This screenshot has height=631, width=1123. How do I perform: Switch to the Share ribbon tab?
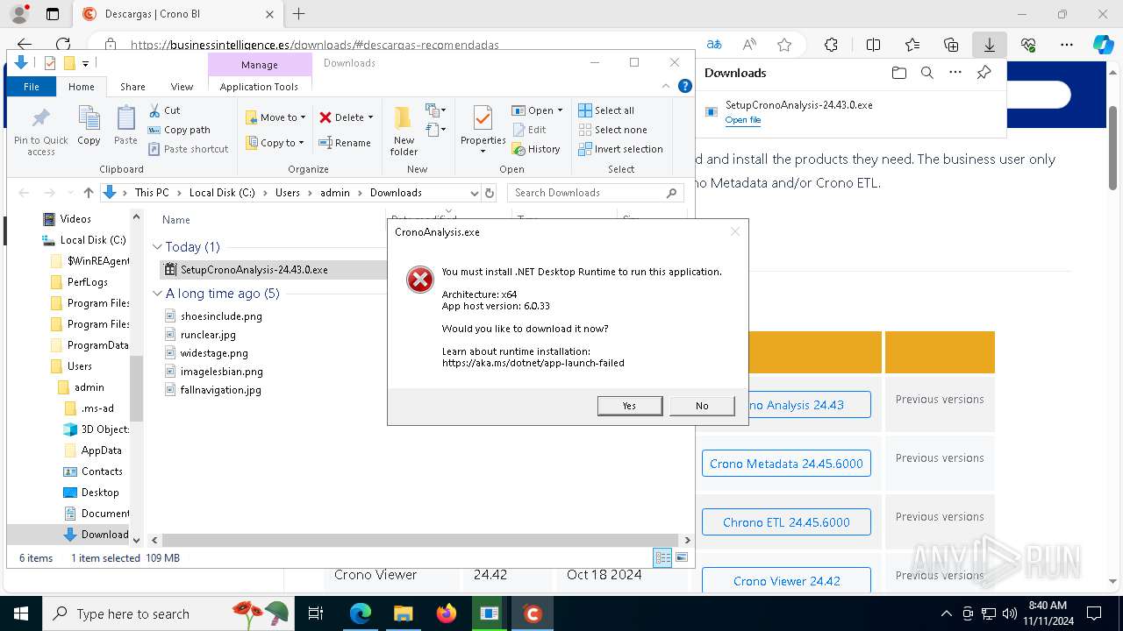tap(132, 87)
